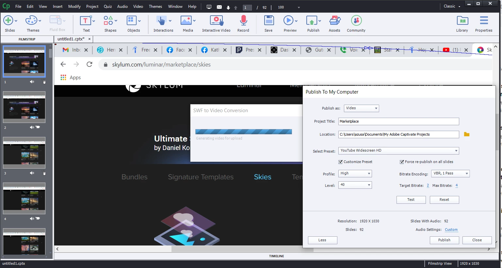Open the Themes menu
502x268 pixels.
pyautogui.click(x=155, y=6)
